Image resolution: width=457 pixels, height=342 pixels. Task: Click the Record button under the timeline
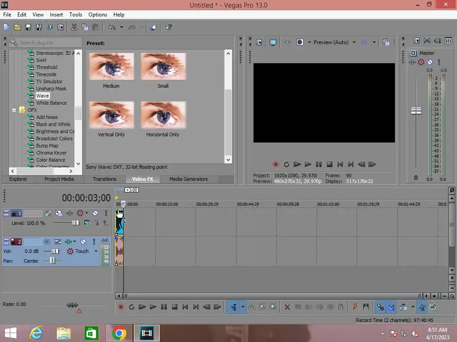point(120,307)
